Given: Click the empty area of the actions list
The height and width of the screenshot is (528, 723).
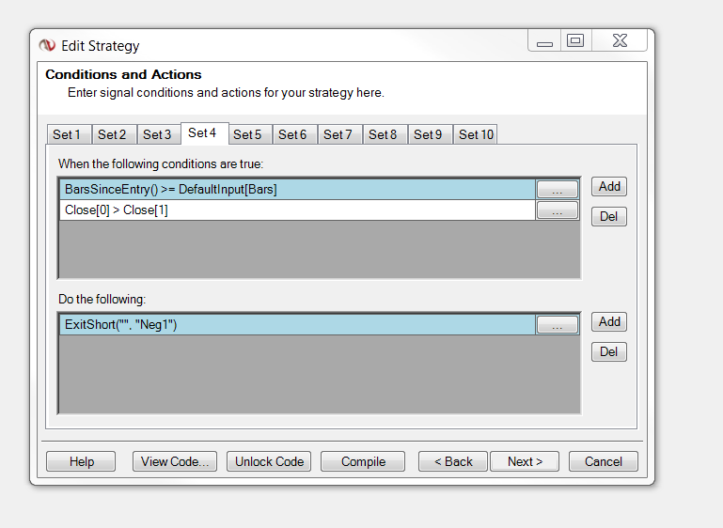Looking at the screenshot, I should pos(320,374).
